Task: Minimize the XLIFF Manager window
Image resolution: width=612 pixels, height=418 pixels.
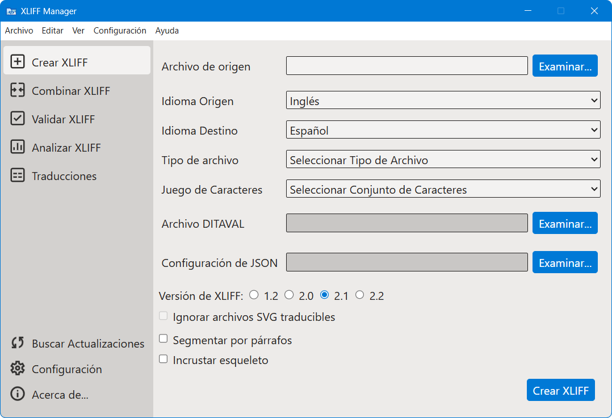Action: click(528, 11)
